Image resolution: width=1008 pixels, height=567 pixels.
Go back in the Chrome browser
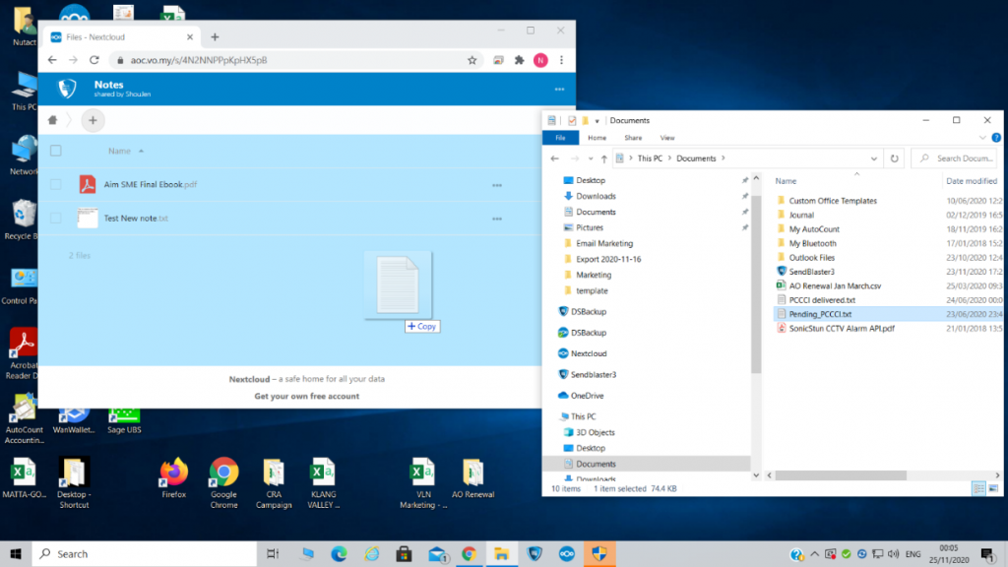tap(52, 60)
